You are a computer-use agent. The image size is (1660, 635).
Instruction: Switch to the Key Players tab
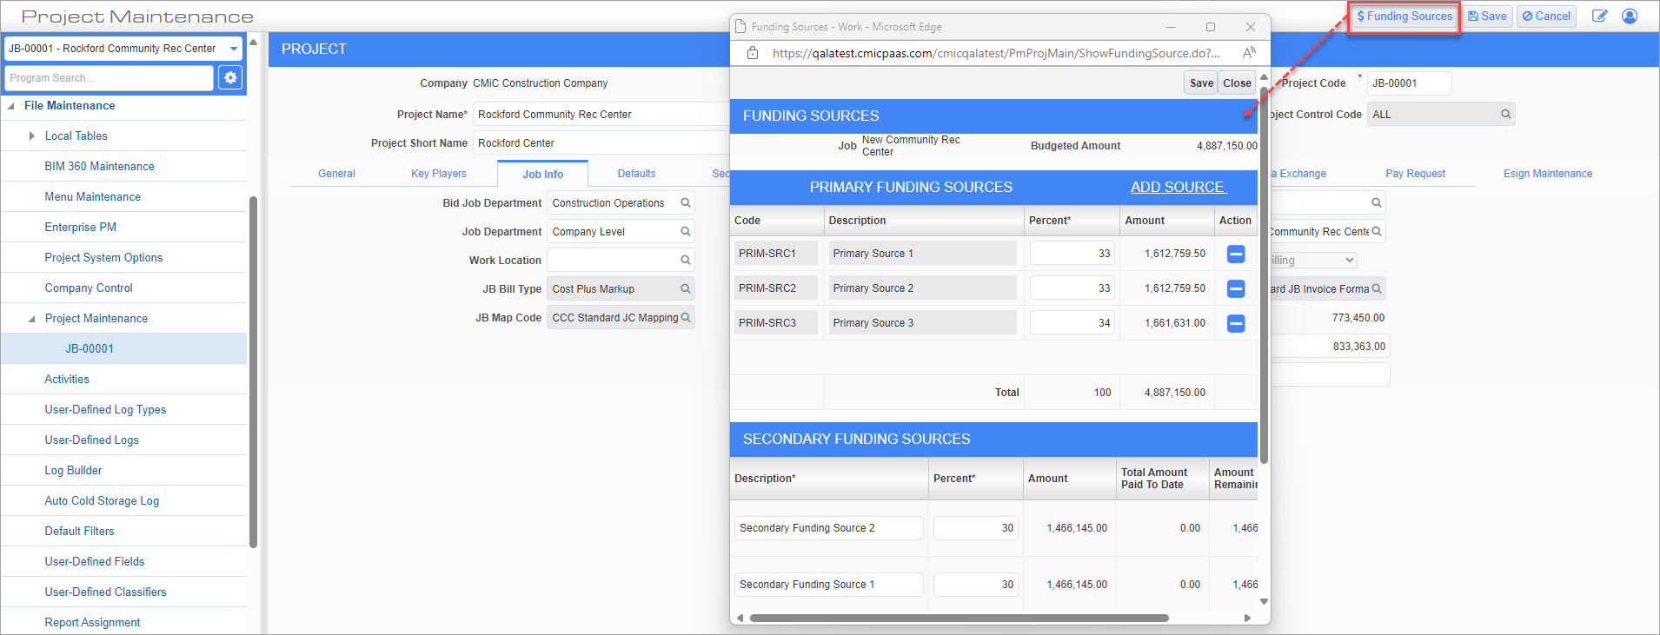click(x=439, y=174)
